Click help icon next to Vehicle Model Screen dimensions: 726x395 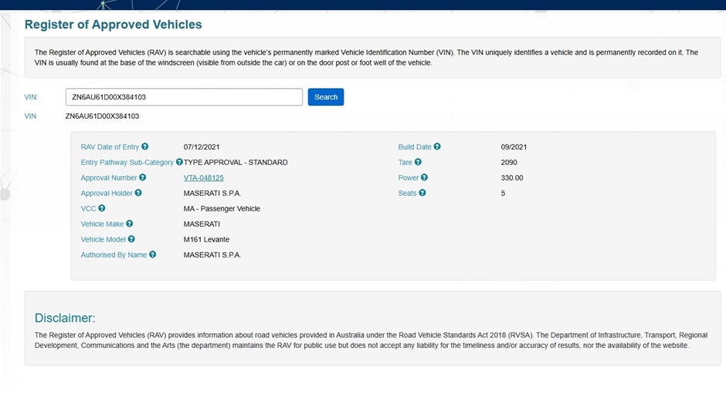(x=131, y=239)
